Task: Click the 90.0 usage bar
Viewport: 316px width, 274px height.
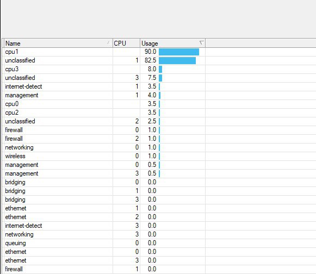Action: [x=179, y=52]
